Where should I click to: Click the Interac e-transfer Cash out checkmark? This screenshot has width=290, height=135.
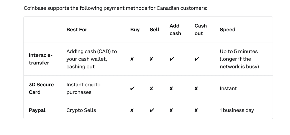197,59
